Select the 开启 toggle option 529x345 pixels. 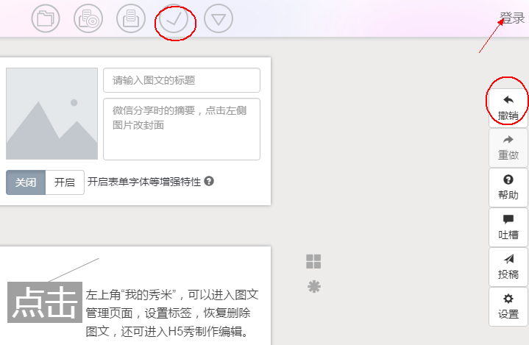click(x=65, y=182)
